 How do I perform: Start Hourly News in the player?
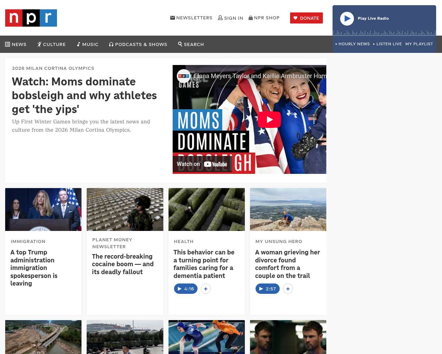353,44
